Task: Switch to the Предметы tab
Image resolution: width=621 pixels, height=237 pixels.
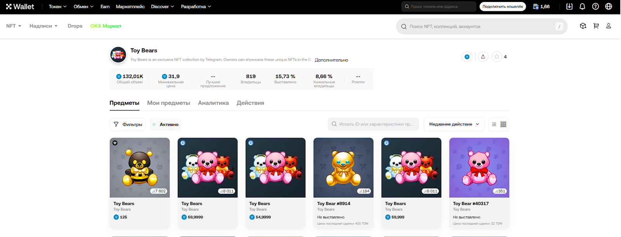Action: [124, 103]
